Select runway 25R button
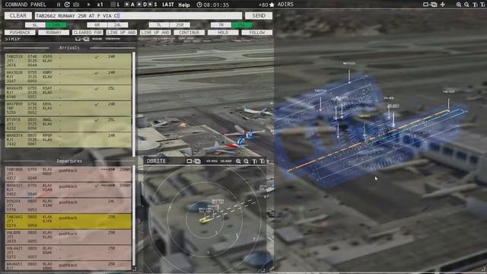 [x=180, y=25]
